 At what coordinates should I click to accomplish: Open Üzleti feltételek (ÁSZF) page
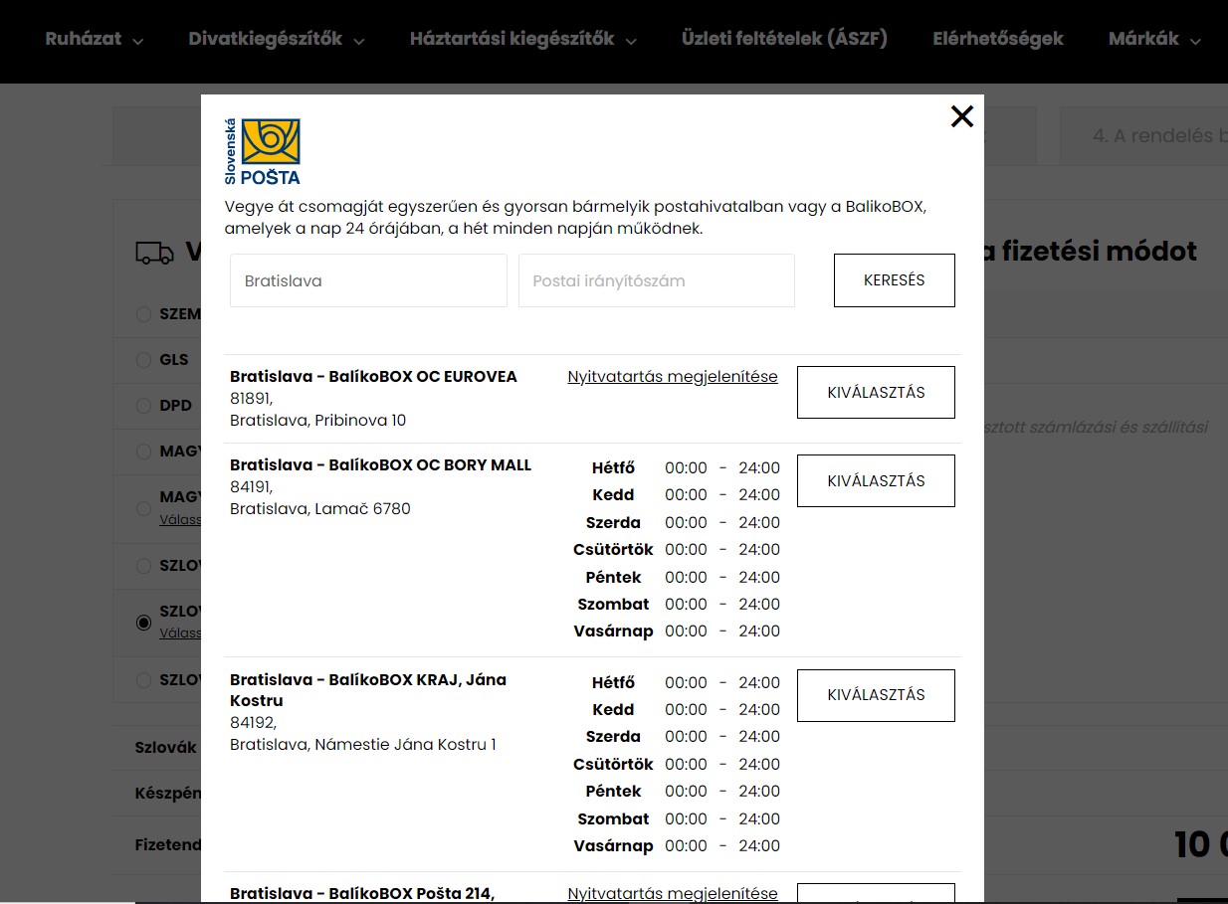[x=784, y=39]
